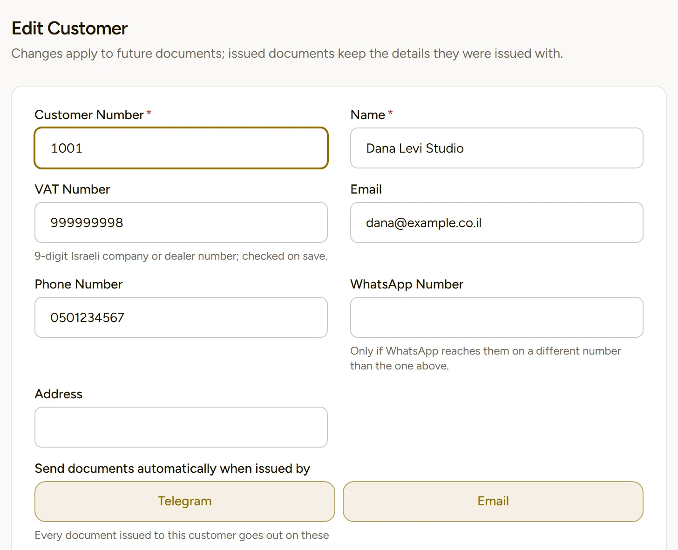Viewport: 678px width, 550px height.
Task: Focus the Customer Number field containing 1001
Action: pyautogui.click(x=181, y=148)
